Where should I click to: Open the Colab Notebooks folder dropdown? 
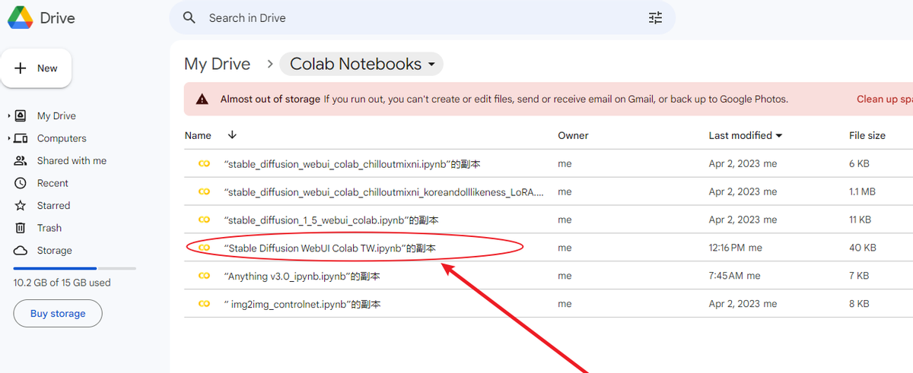[361, 64]
